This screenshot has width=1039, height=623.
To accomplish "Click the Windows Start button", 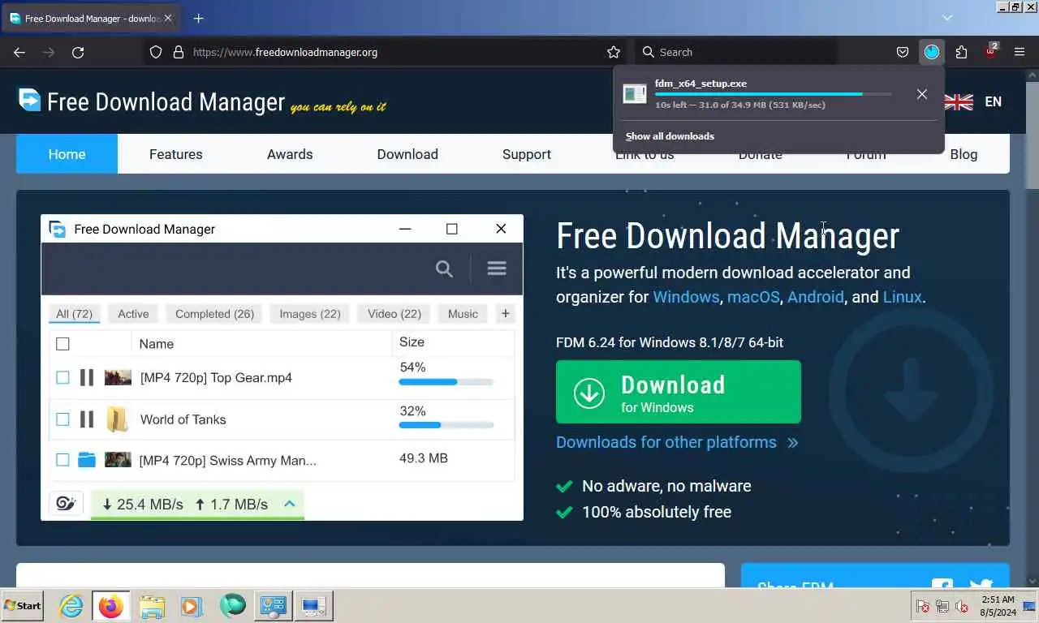I will [23, 606].
